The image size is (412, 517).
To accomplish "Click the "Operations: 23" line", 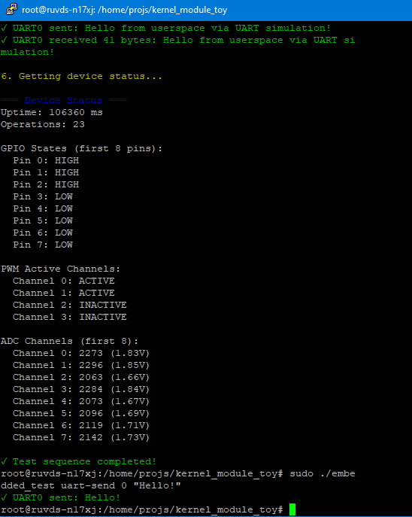I will click(x=43, y=125).
